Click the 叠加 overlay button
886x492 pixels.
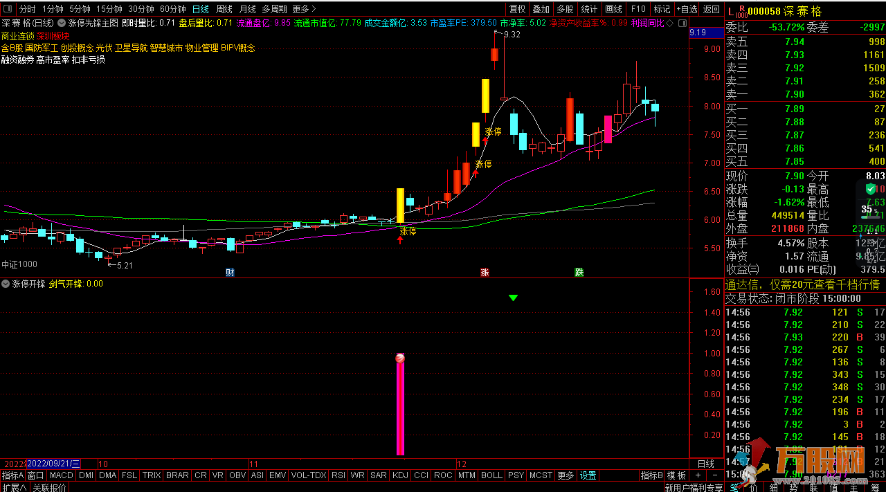541,9
